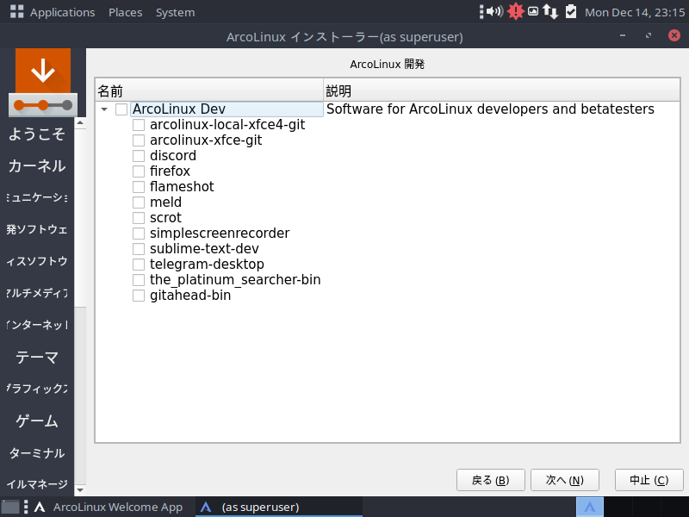
Task: Select the sidebar step reading ィスソフトウ
Action: (x=37, y=261)
